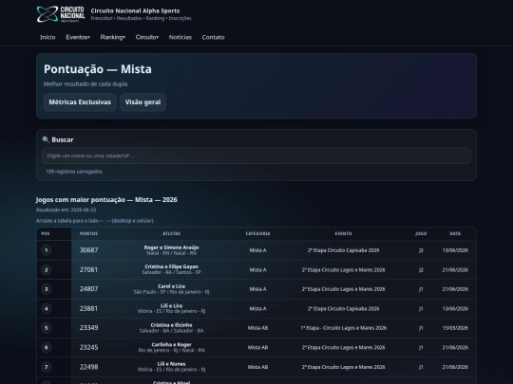The height and width of the screenshot is (384, 513).
Task: Expand the Ranking dropdown menu
Action: coord(112,37)
